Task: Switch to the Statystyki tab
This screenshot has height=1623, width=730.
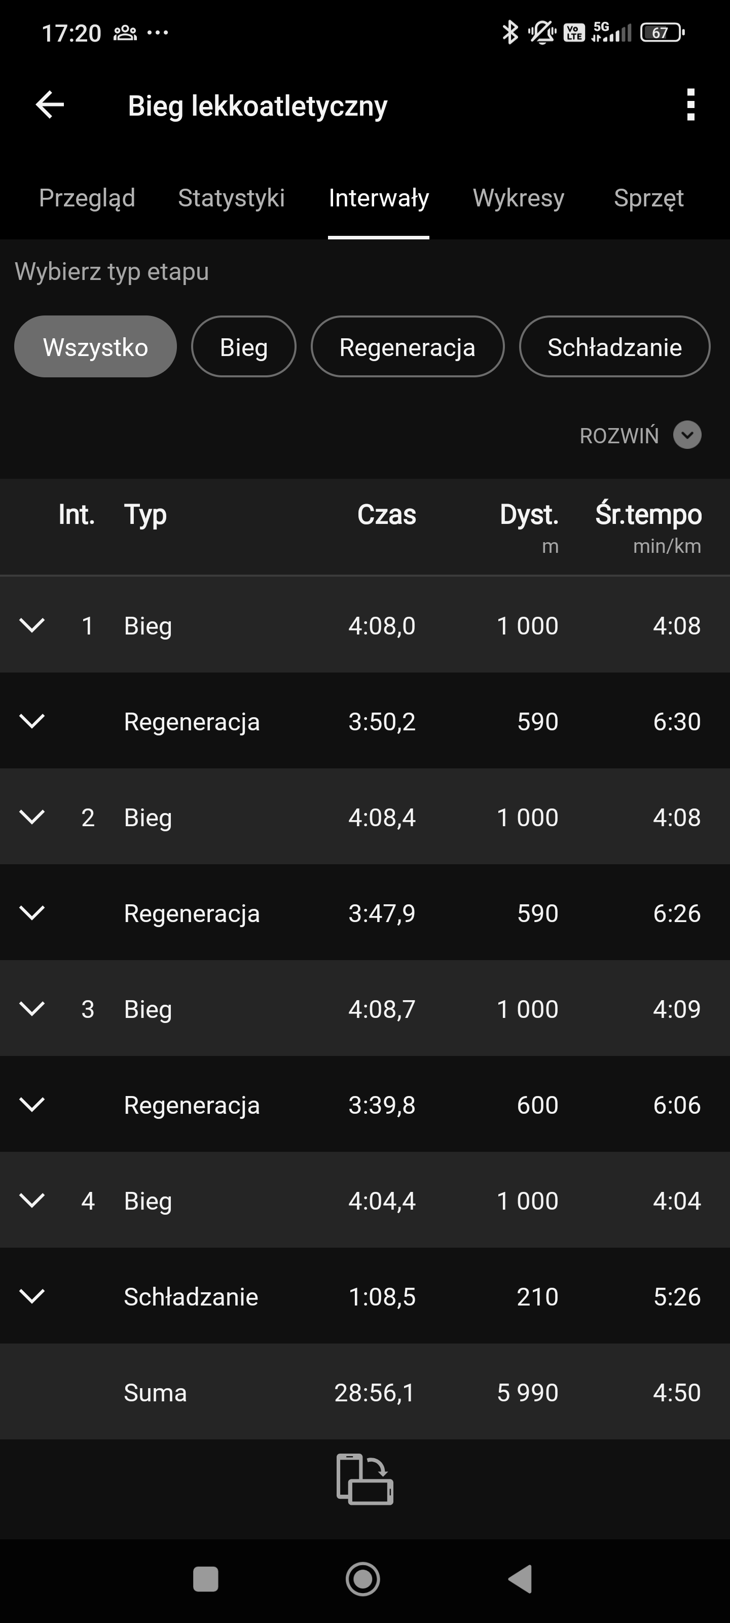Action: click(x=231, y=198)
